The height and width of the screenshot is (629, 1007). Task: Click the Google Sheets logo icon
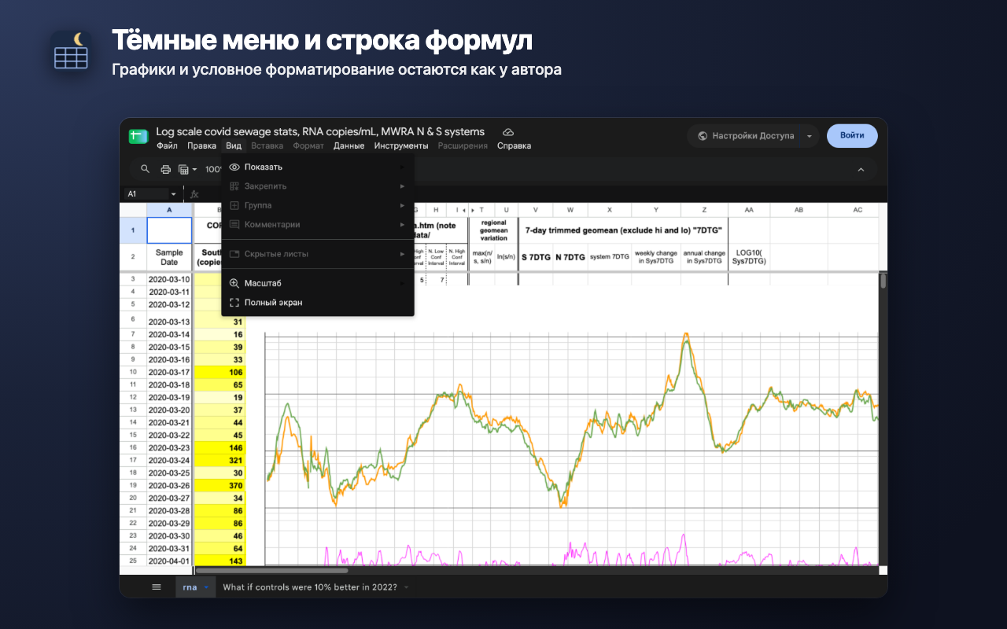click(139, 136)
